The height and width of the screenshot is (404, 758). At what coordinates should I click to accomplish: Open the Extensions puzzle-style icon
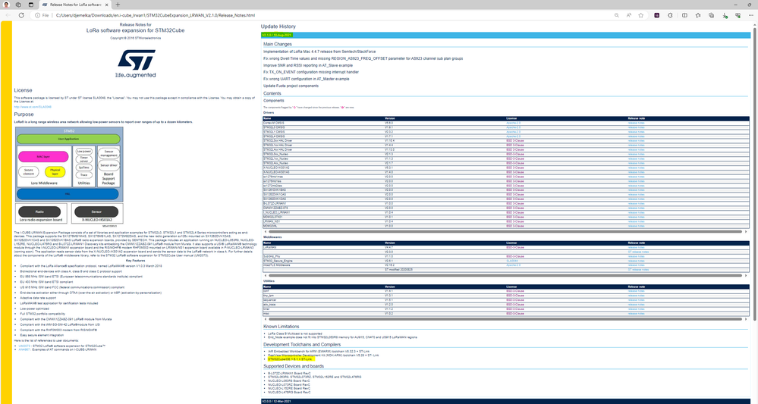pos(670,15)
